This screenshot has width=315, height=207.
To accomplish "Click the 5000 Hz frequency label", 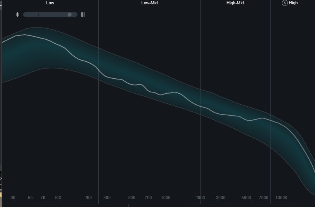I will [246, 198].
